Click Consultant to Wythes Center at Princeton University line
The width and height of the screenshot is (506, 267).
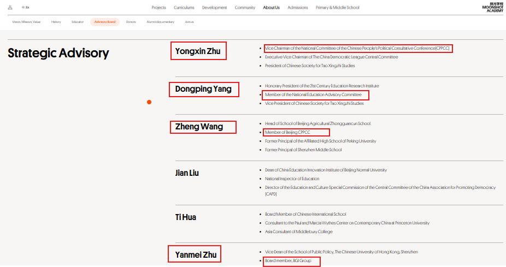coord(347,223)
